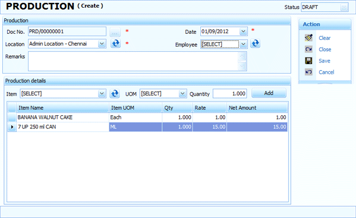The image size is (356, 218).
Task: Click the Save action link
Action: tap(325, 61)
